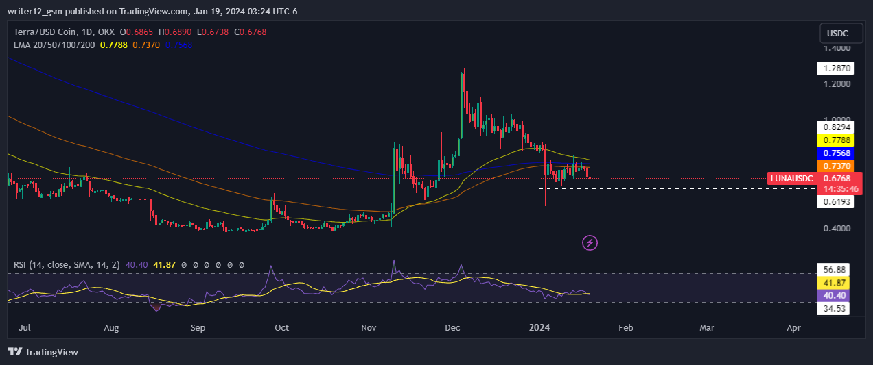The image size is (873, 365).
Task: Click the orange 0.7370 EMA price tag
Action: [835, 166]
